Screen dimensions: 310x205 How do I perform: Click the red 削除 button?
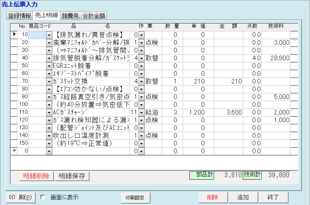(x=213, y=197)
